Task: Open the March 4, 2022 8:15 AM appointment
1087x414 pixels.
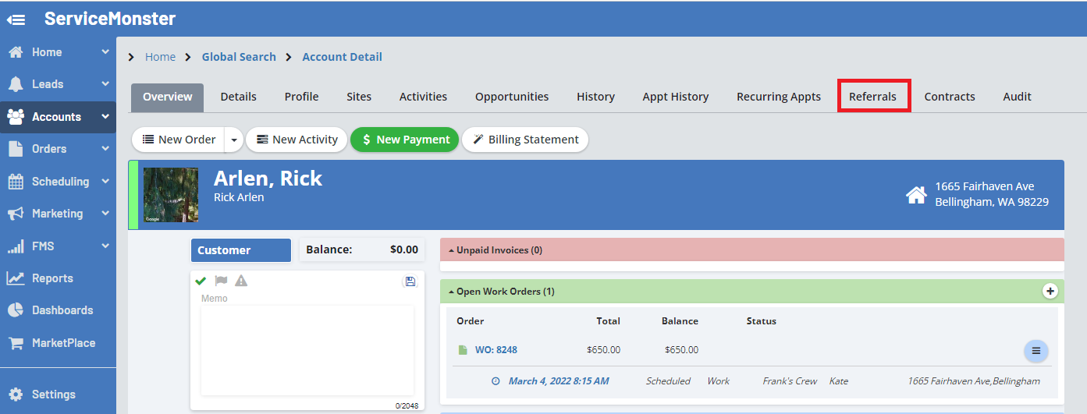Action: [559, 381]
